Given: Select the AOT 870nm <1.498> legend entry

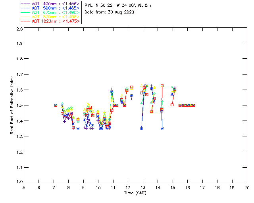Looking at the screenshot, I should click(x=51, y=17).
